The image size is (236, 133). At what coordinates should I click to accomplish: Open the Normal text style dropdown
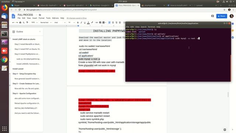[x=46, y=23]
